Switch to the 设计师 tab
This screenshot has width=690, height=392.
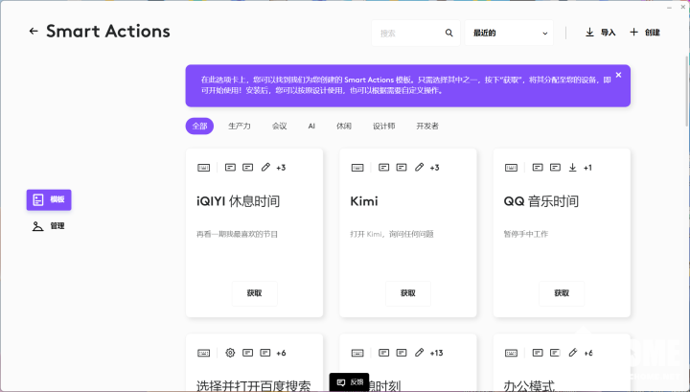click(x=383, y=126)
